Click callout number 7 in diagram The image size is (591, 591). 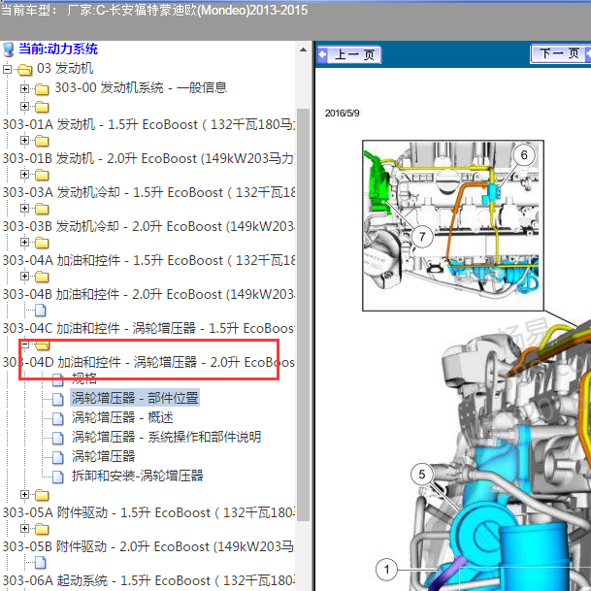422,237
